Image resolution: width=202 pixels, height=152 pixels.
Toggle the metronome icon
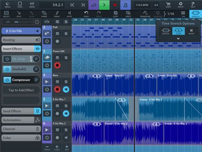(x=125, y=5)
